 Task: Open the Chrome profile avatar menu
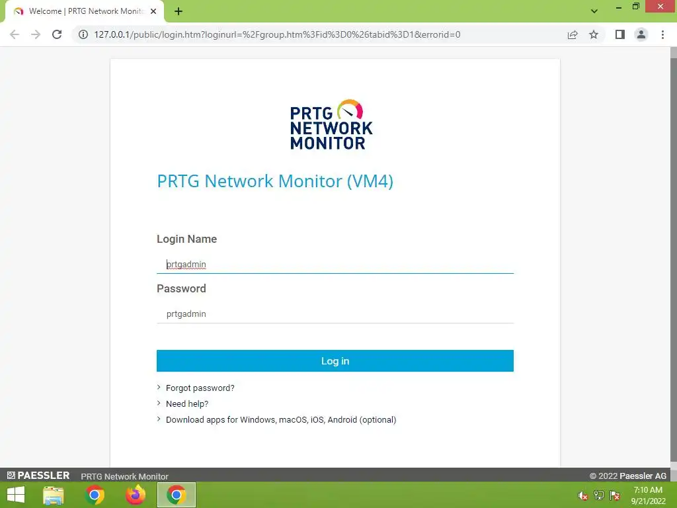tap(641, 34)
